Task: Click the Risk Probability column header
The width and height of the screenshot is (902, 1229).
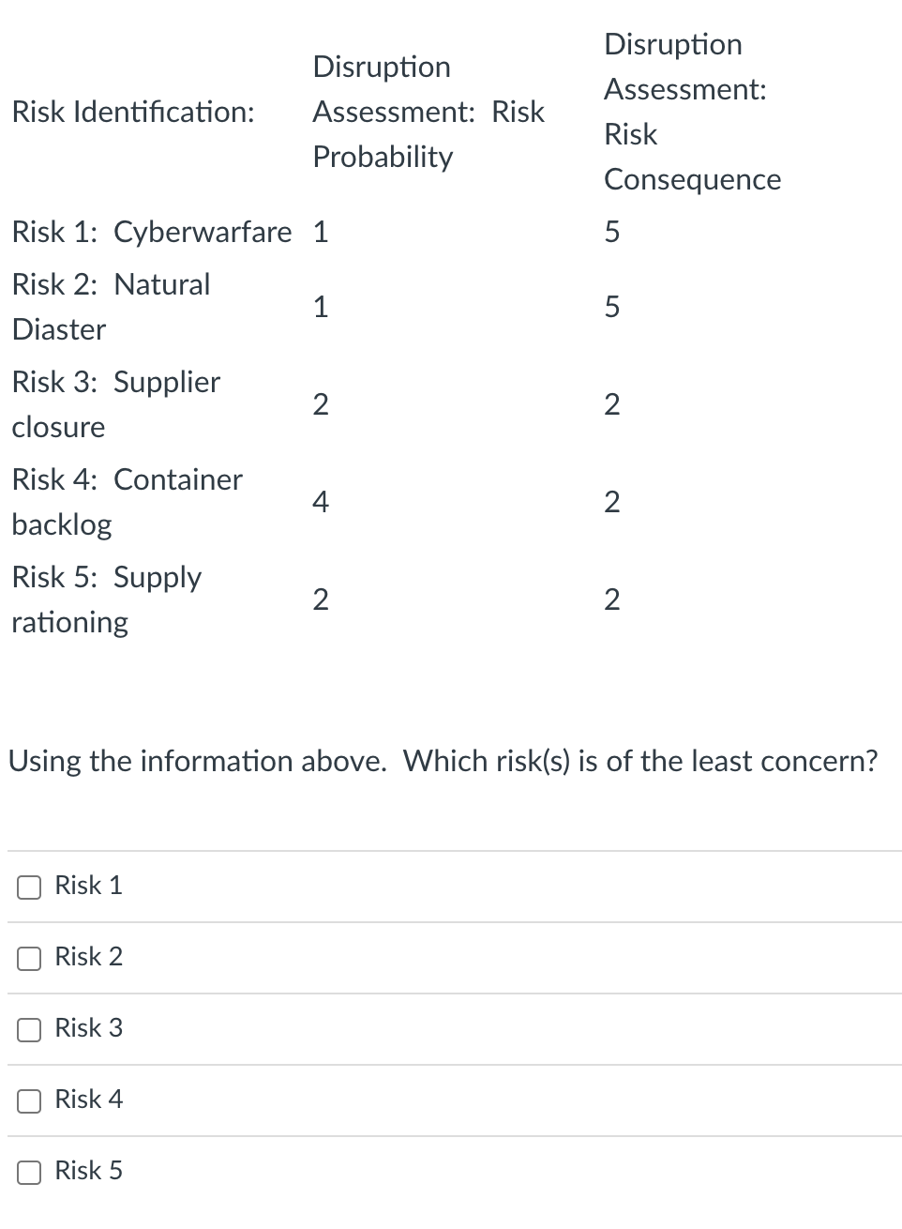Action: pos(428,112)
